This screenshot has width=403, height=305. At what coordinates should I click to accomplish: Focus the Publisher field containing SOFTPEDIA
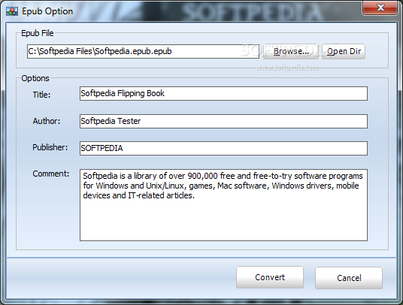(x=223, y=148)
